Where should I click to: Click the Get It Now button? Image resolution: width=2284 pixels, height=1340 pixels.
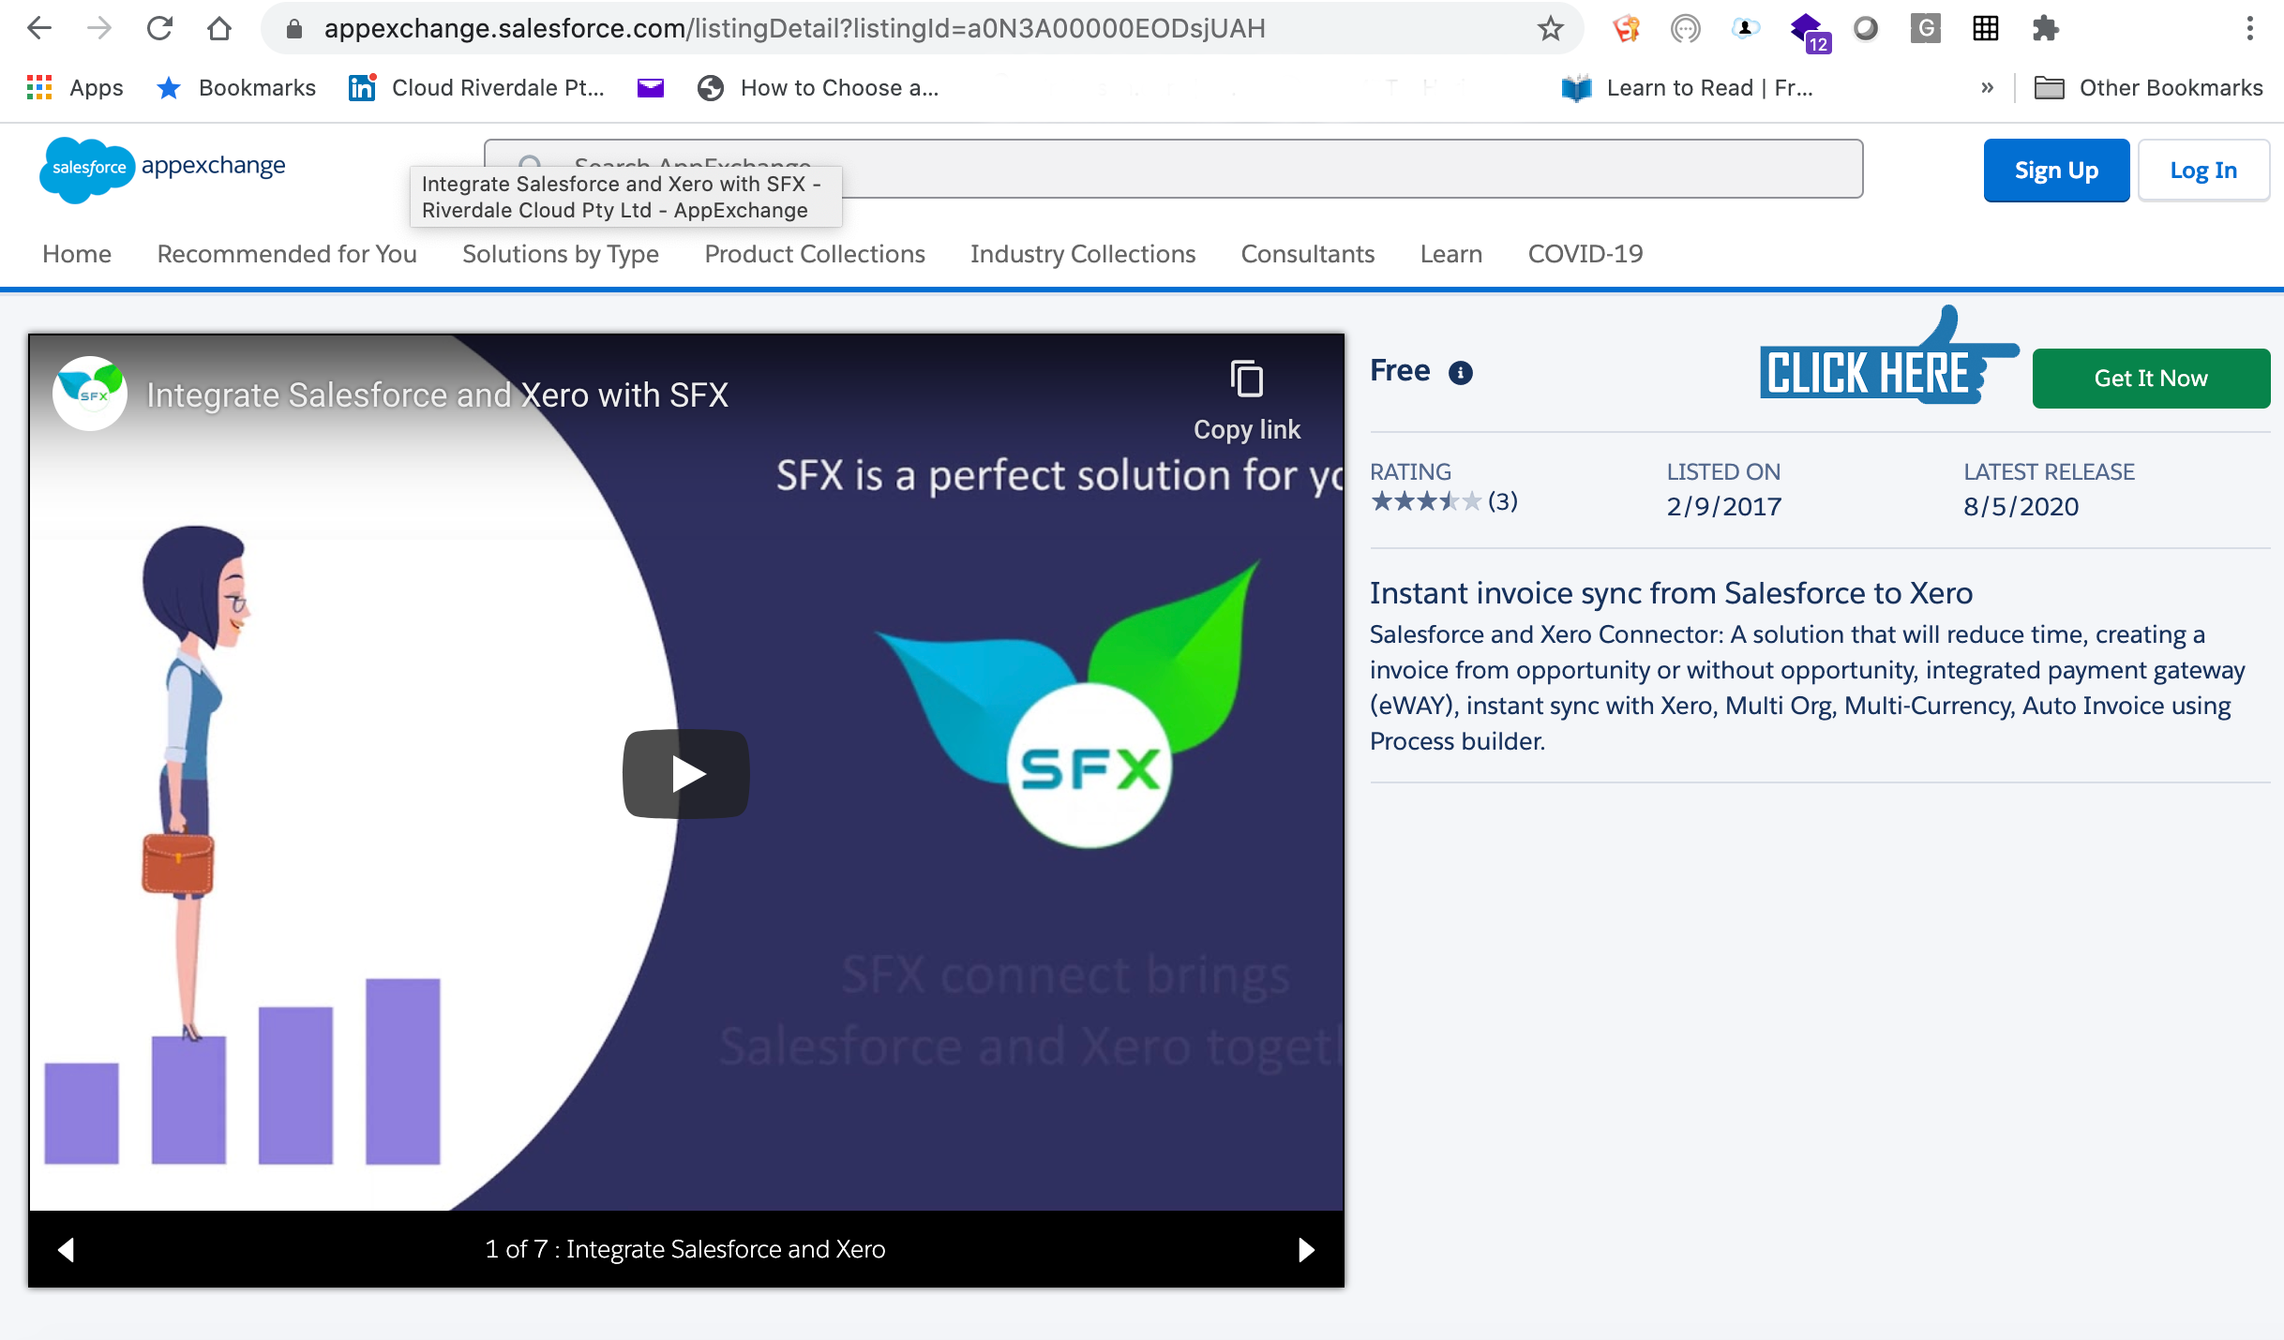pos(2152,378)
